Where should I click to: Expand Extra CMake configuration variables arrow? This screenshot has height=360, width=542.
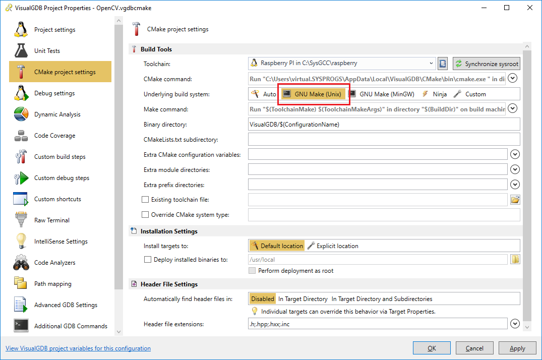click(515, 154)
